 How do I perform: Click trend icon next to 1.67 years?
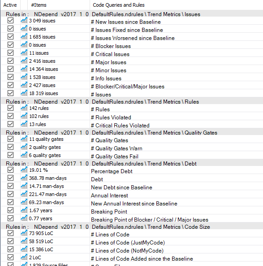point(24,210)
